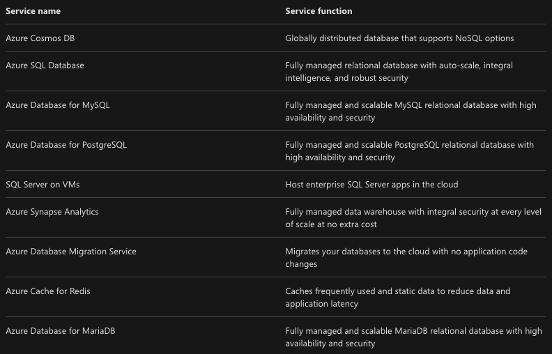Select Azure Database for MariaDB name
The width and height of the screenshot is (552, 354).
point(61,331)
